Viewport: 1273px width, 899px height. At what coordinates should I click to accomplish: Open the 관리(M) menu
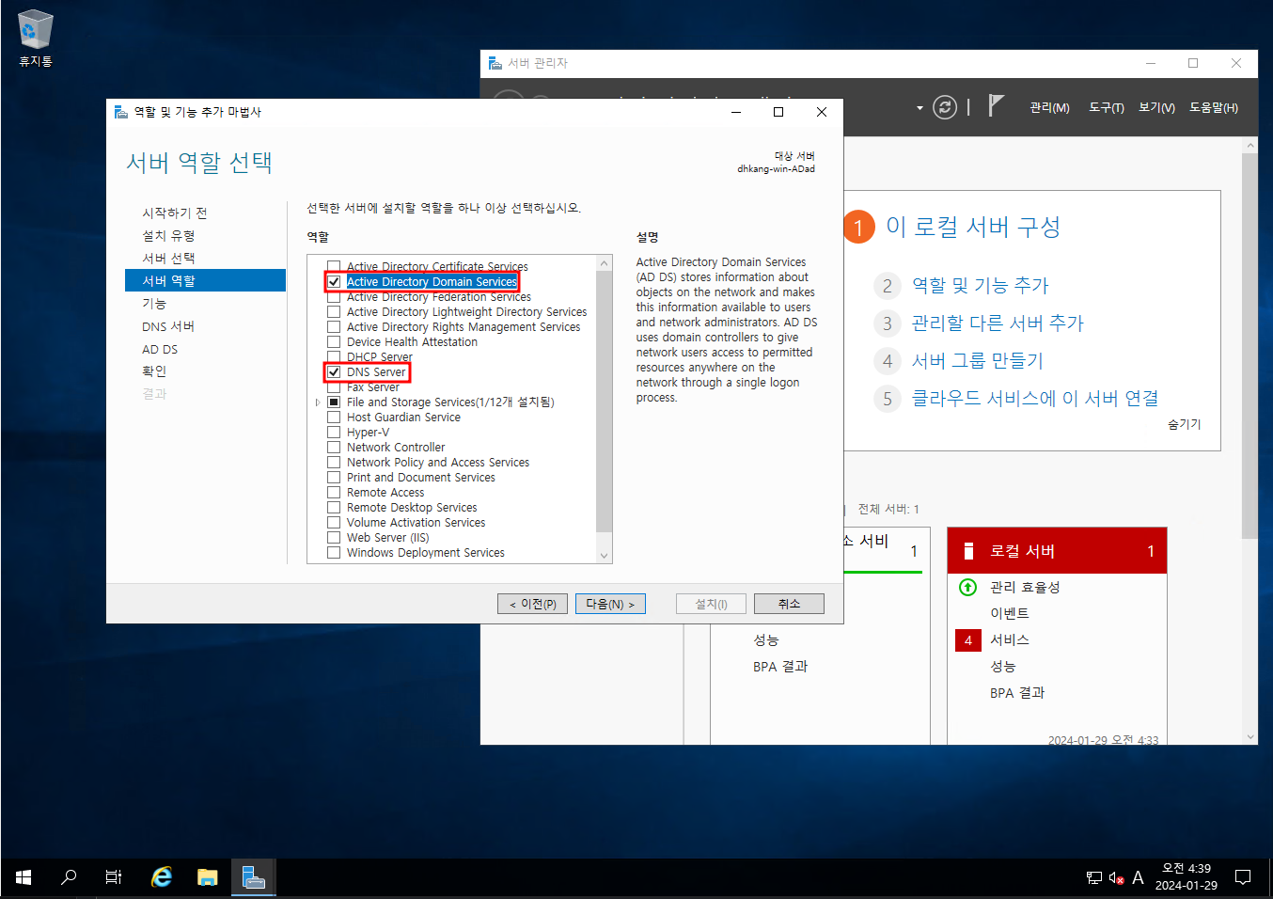1049,107
